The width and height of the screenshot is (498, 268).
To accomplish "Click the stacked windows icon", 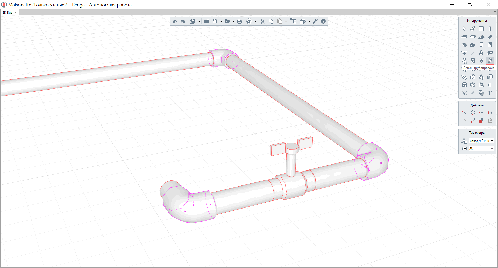I will [303, 21].
